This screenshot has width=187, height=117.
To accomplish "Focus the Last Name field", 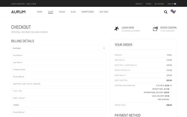I will (58, 62).
